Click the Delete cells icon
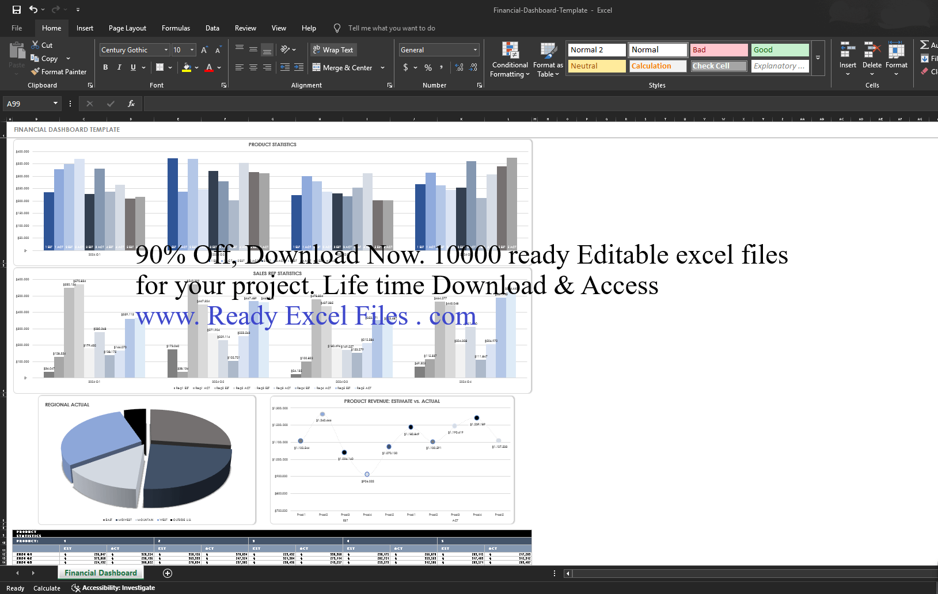This screenshot has width=938, height=594. click(x=872, y=50)
